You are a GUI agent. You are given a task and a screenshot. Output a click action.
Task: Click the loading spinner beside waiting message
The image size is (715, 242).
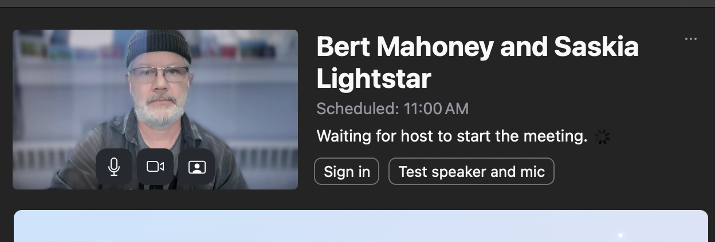point(602,137)
